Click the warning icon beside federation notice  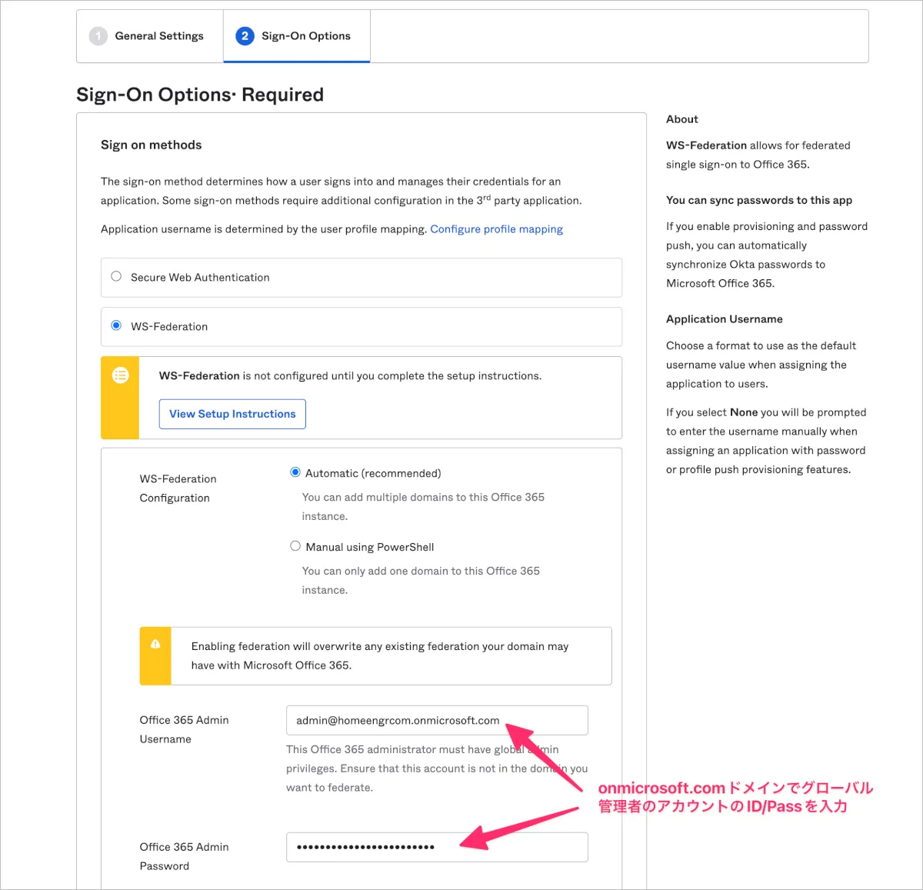point(155,644)
